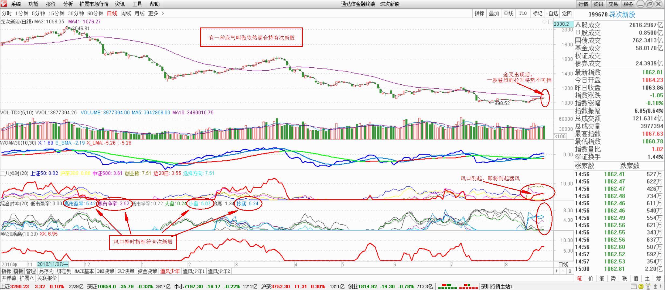Select the 追风少年1 template
Screen dimensions: 665x290
click(x=194, y=271)
